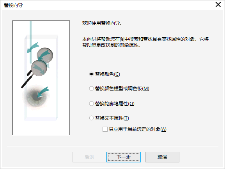Click the vertical teal line in the illustration
225x169 pixels.
tap(31, 42)
